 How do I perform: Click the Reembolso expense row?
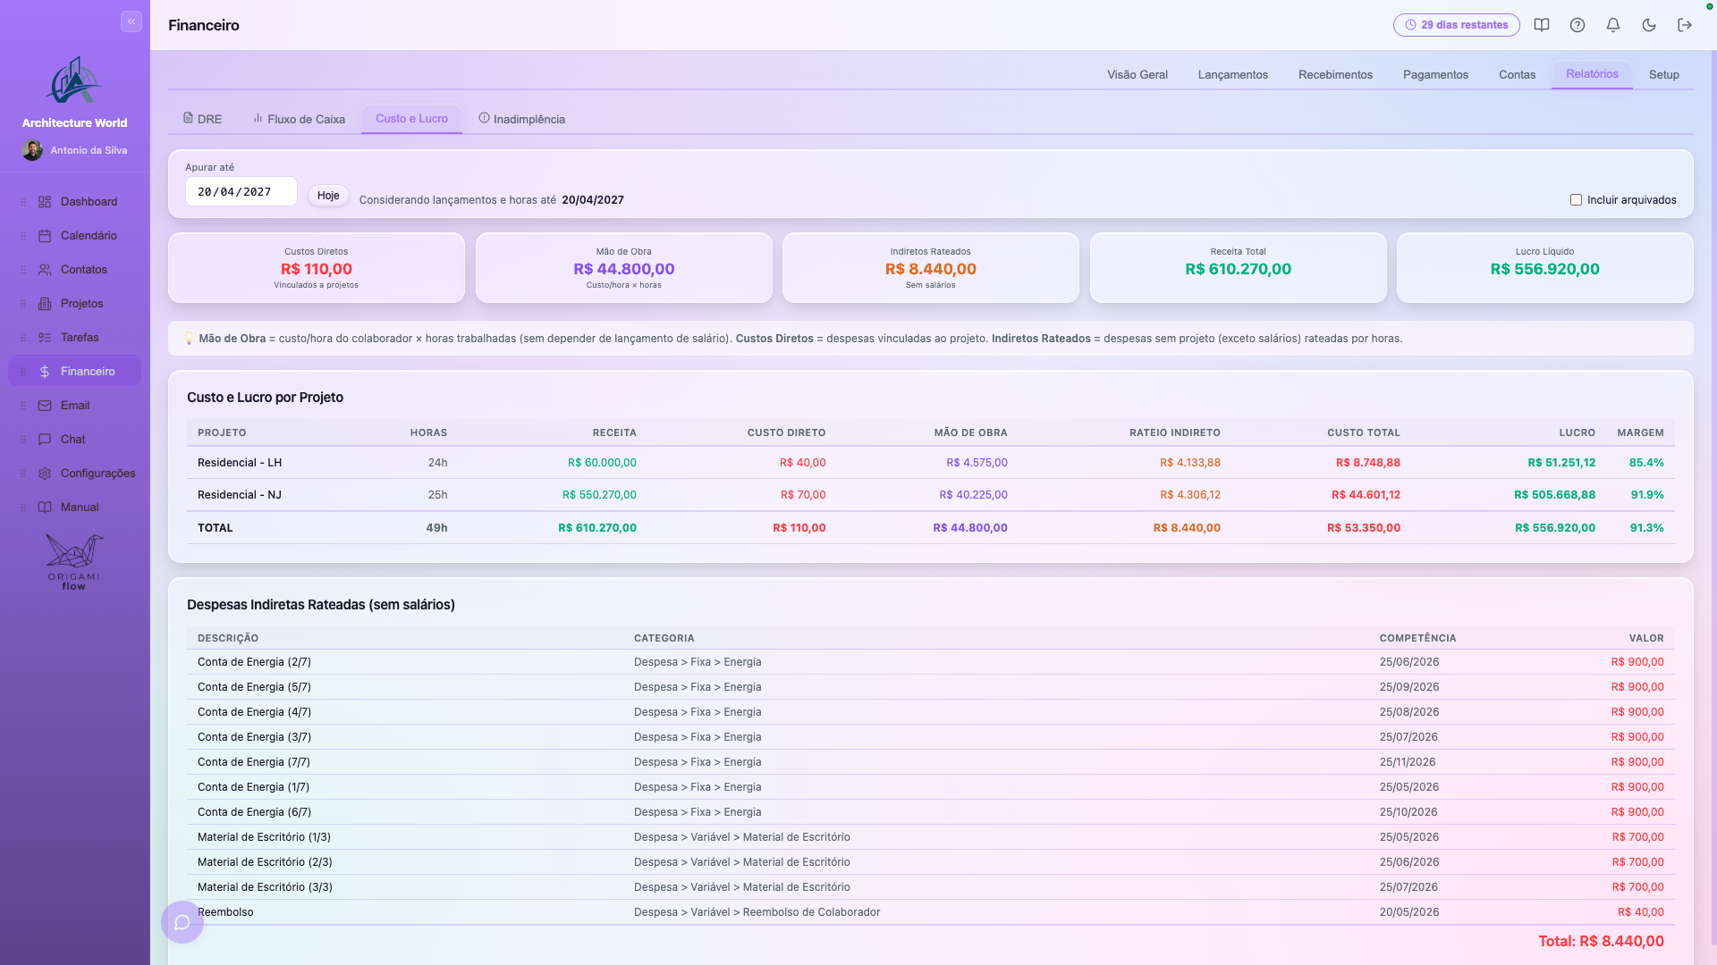click(x=930, y=912)
